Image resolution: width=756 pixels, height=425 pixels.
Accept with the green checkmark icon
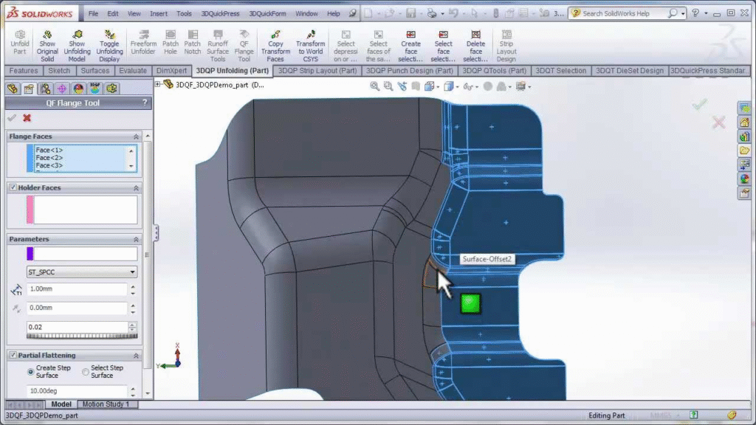tap(11, 118)
